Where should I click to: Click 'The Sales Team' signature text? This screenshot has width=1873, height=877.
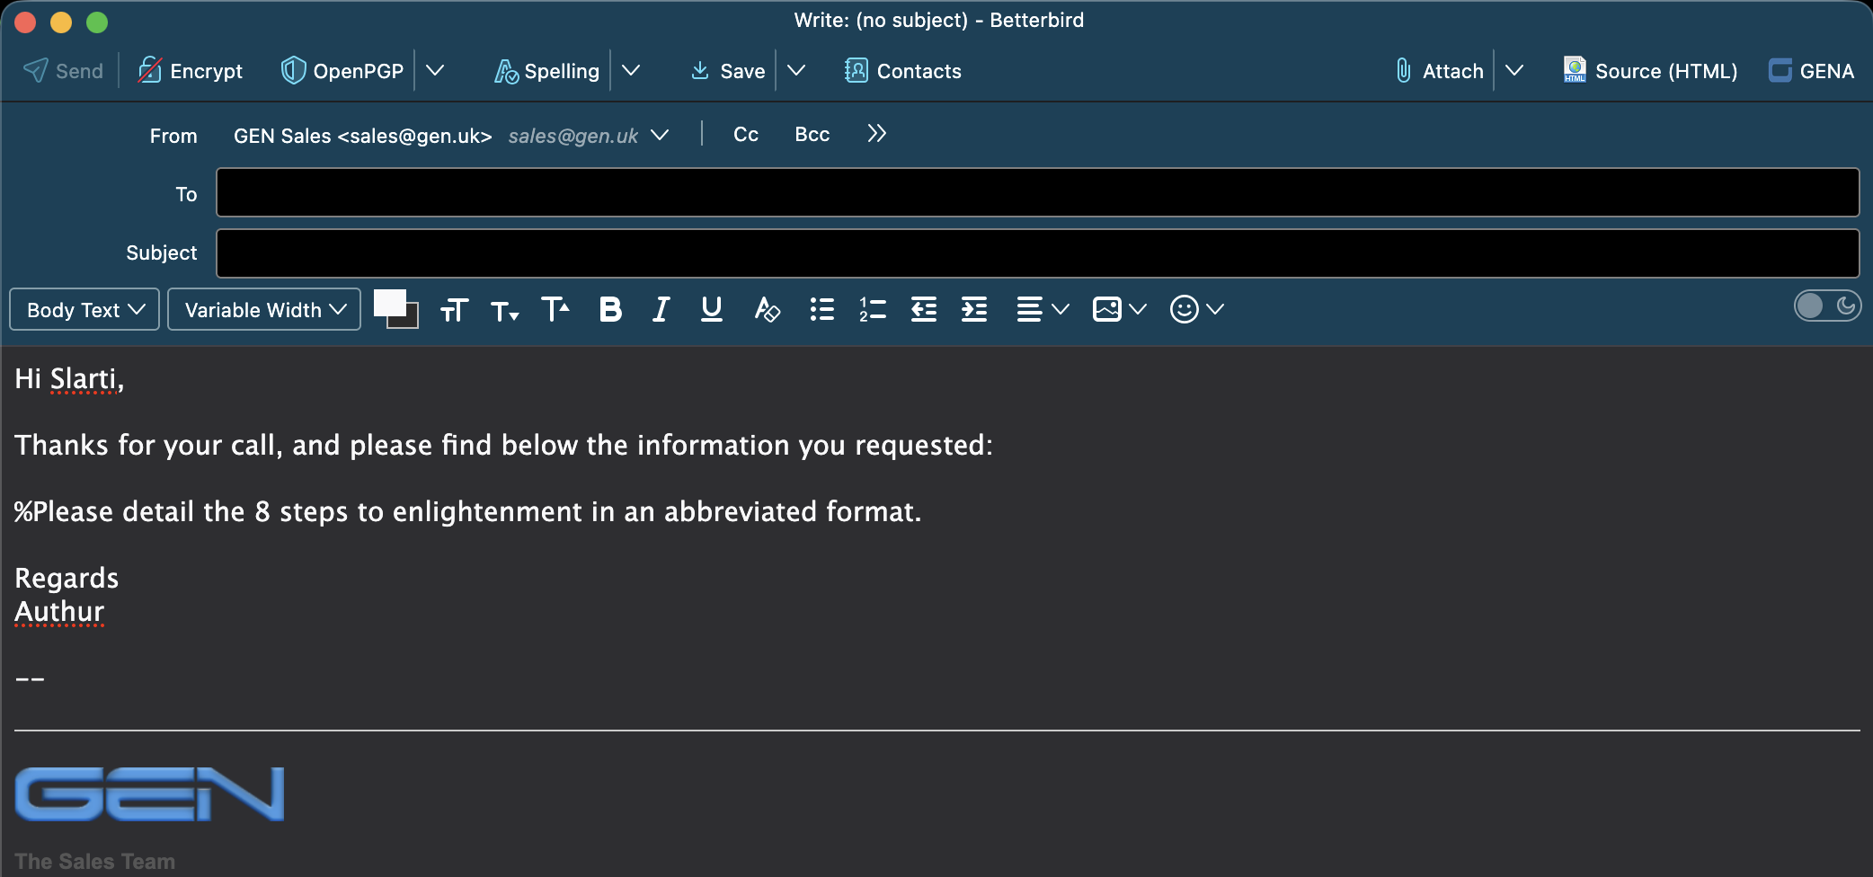95,862
